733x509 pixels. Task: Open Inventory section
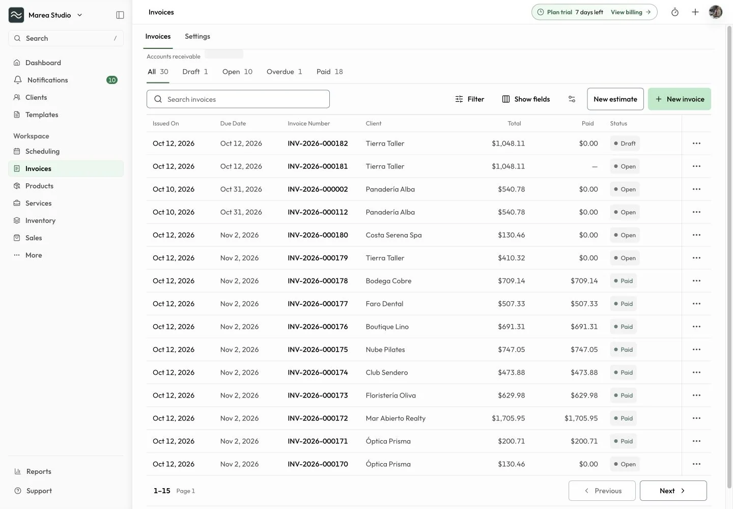pos(66,220)
